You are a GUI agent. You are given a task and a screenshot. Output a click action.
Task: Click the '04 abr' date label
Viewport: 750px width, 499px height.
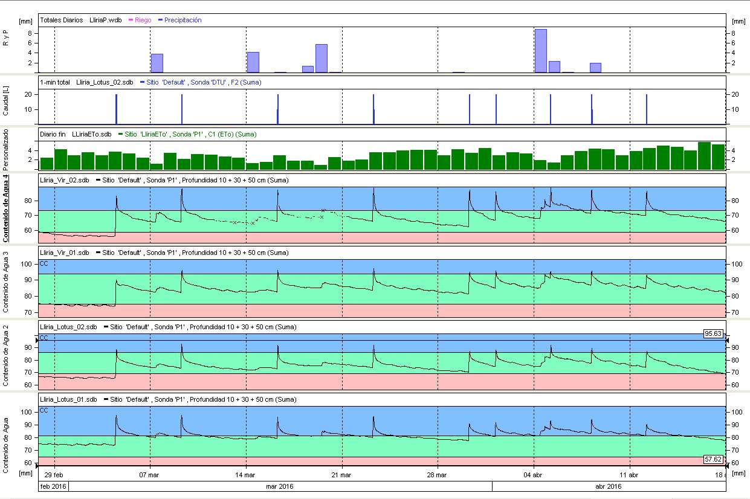point(534,474)
